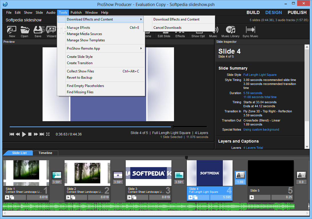Open the Music toolbar icon
The height and width of the screenshot is (219, 312).
[213, 32]
